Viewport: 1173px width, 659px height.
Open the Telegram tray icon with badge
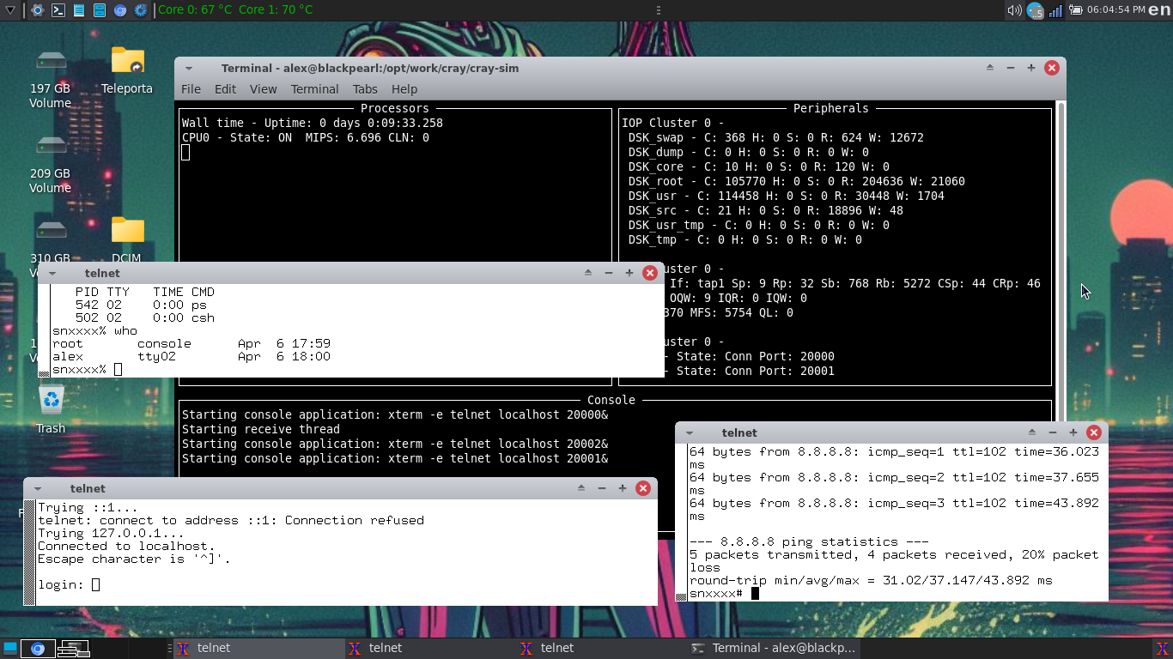(1036, 10)
